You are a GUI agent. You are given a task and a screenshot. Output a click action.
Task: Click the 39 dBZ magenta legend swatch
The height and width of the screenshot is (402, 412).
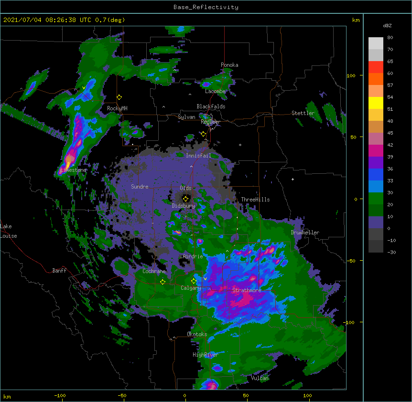tap(376, 150)
